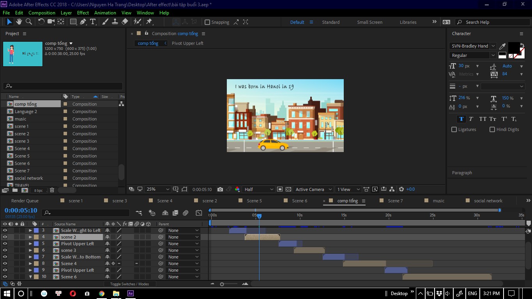532x299 pixels.
Task: Enable Faux Bold in Character panel
Action: 461,119
